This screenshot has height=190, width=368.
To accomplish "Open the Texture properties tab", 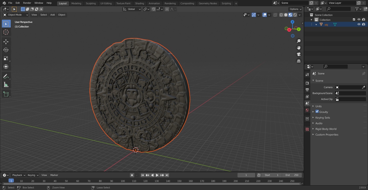I will (x=307, y=129).
